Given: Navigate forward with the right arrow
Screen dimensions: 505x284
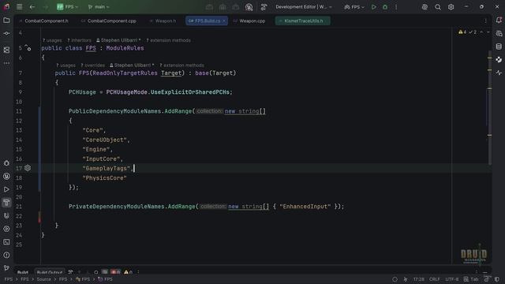Looking at the screenshot, I should coord(46,7).
